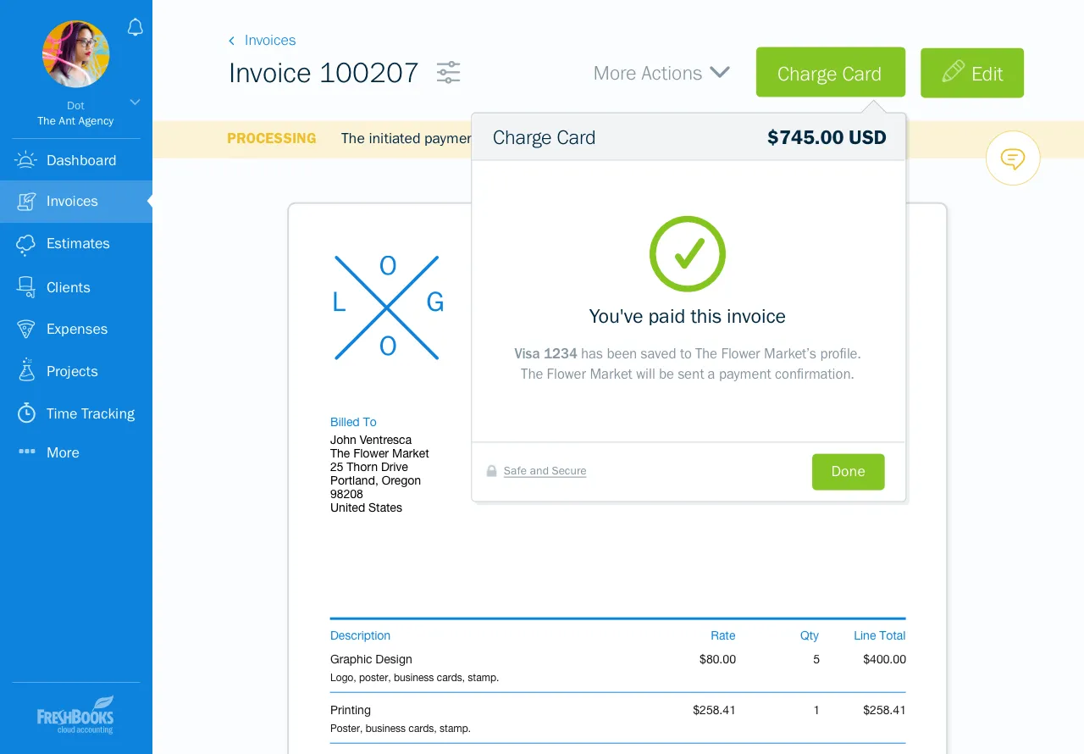Open the invoice settings sliders icon
This screenshot has height=754, width=1084.
[x=448, y=73]
